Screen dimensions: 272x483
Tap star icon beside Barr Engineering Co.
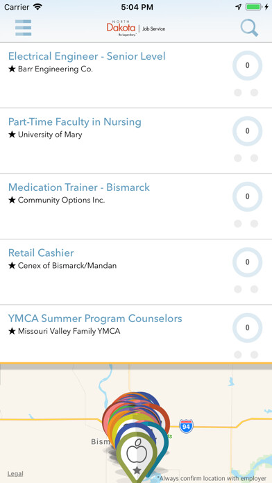click(12, 69)
